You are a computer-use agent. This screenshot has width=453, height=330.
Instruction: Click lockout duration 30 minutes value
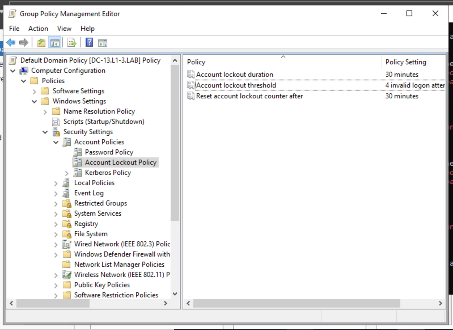click(402, 74)
